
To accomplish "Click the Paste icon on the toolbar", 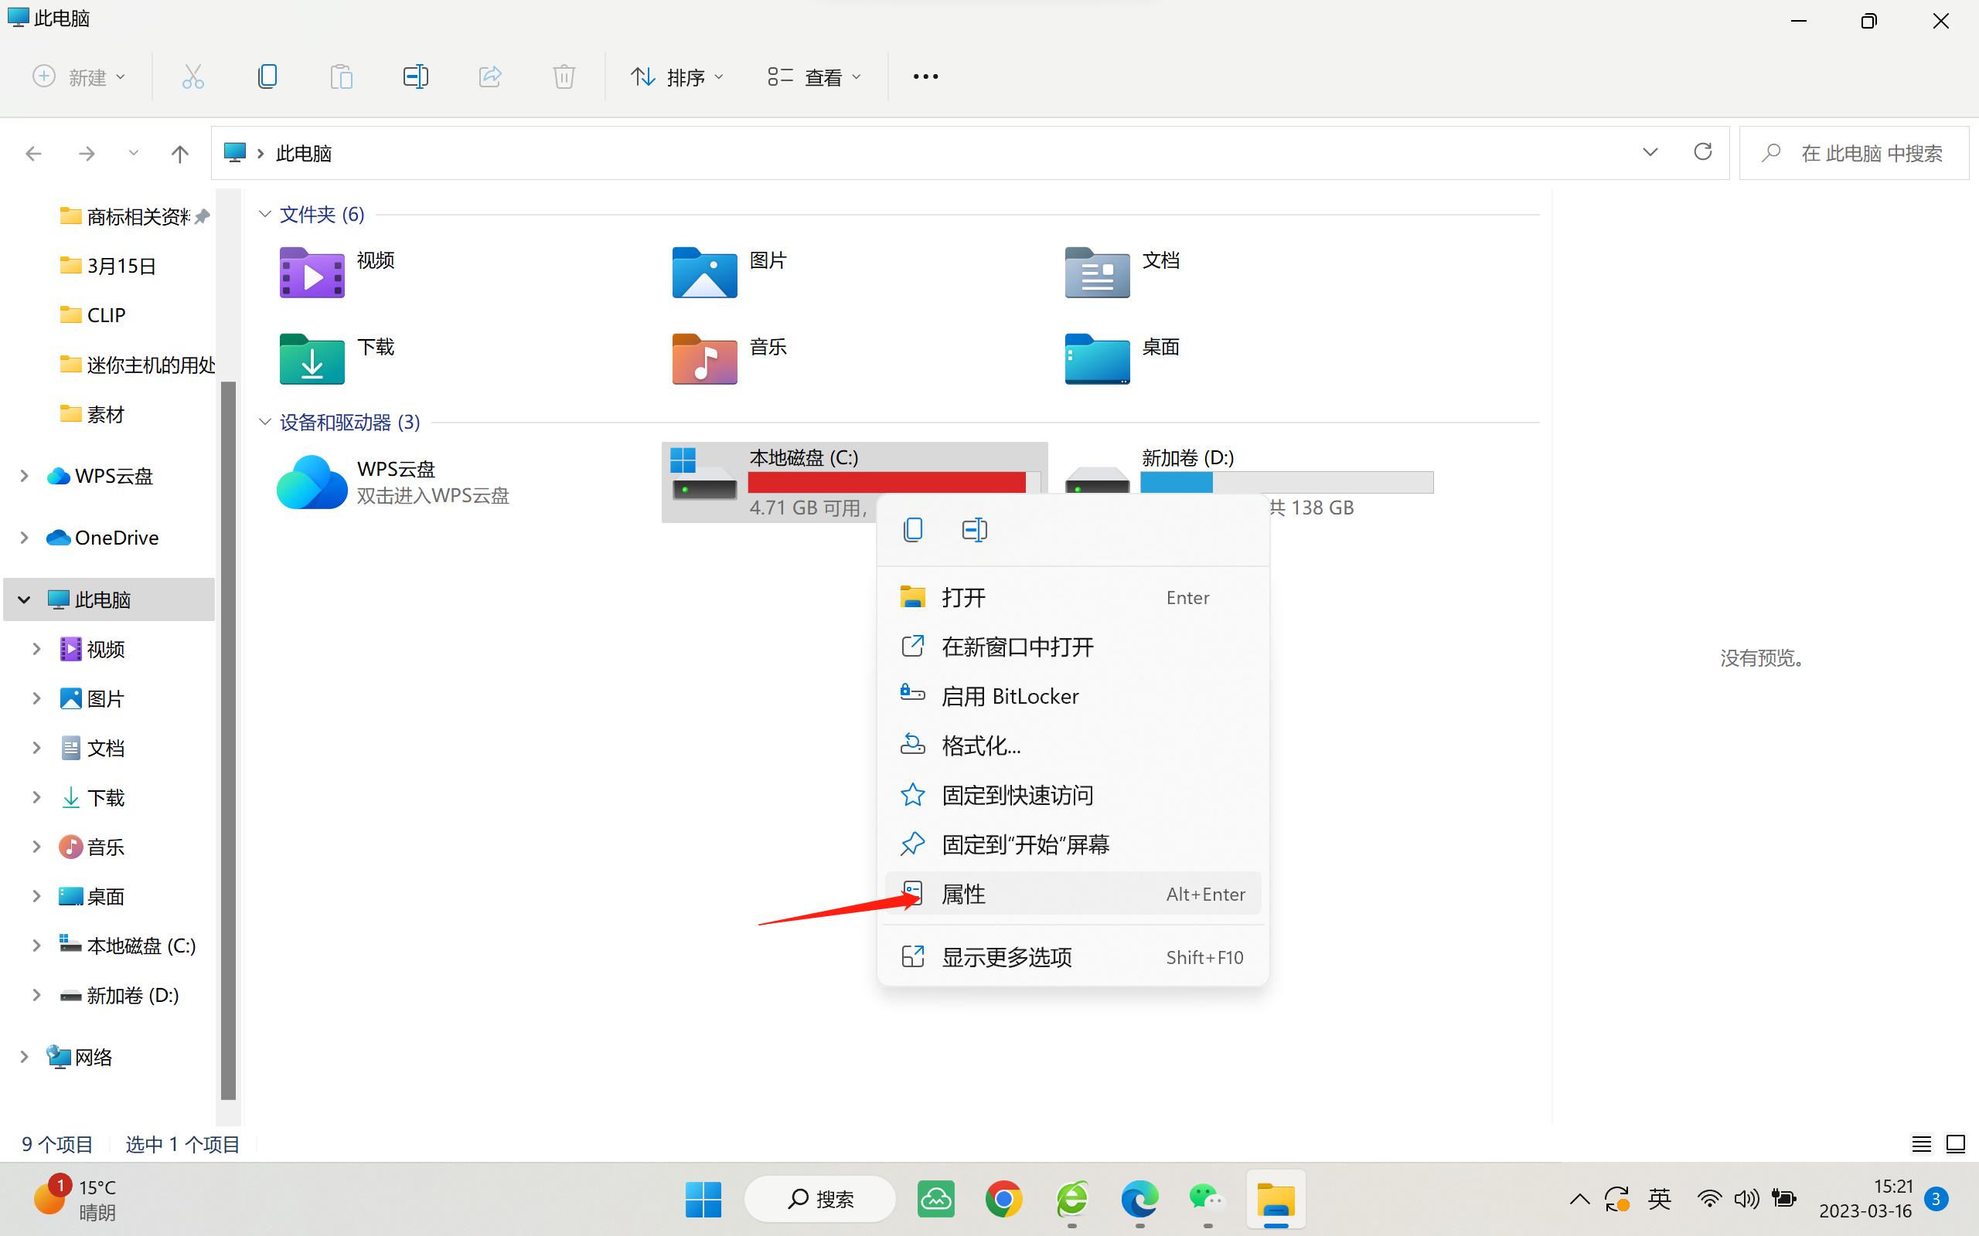I will click(x=342, y=76).
